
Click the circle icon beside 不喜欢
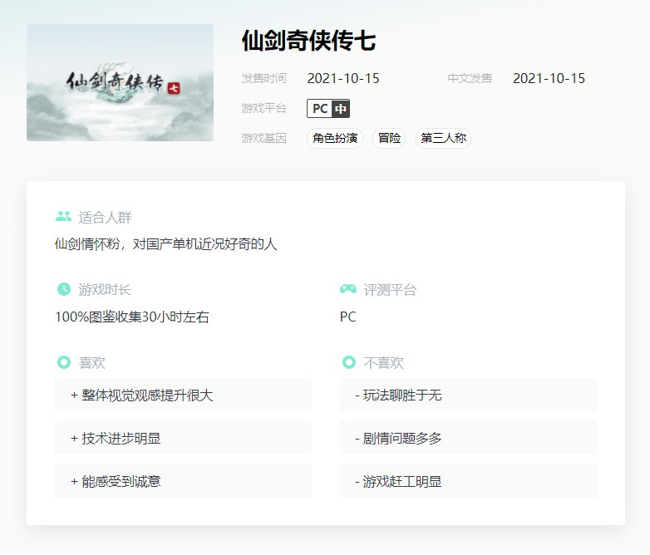[x=349, y=362]
